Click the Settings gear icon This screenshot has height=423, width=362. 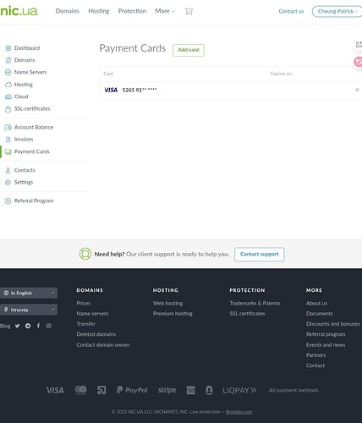point(8,183)
